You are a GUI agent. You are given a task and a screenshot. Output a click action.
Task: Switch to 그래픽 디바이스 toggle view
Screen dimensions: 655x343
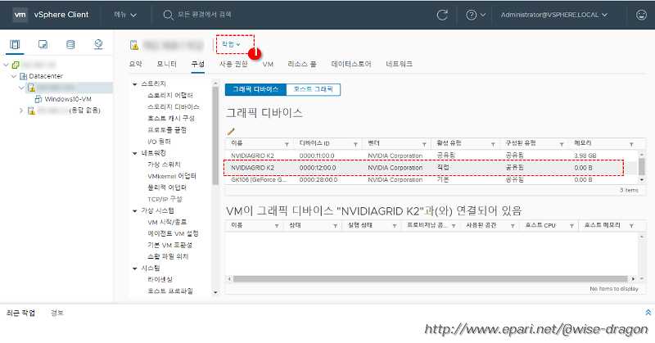255,89
